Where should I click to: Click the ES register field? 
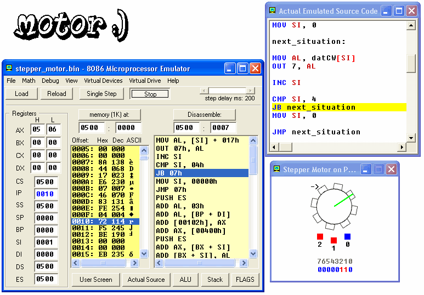[x=46, y=279]
